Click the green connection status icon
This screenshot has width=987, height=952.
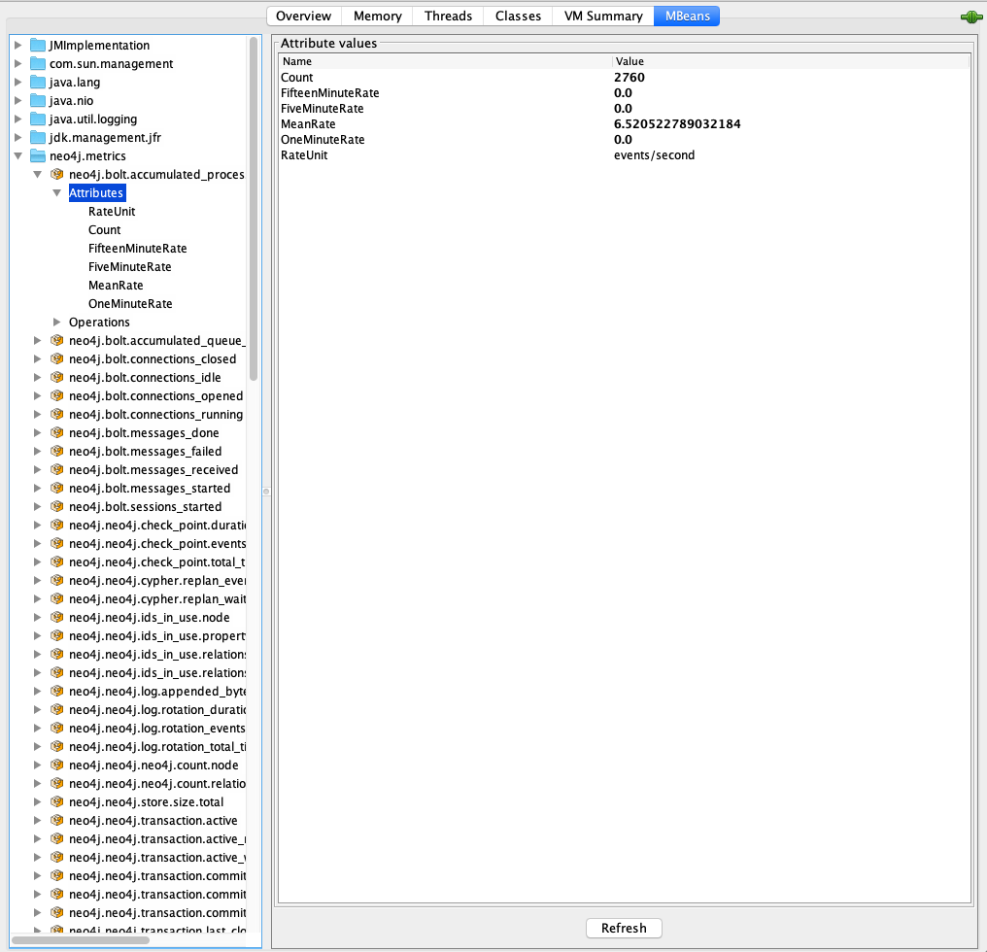(970, 17)
